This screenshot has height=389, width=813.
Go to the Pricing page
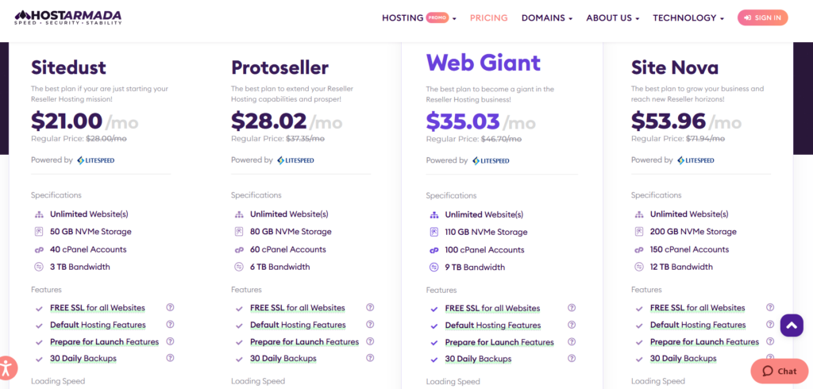488,17
